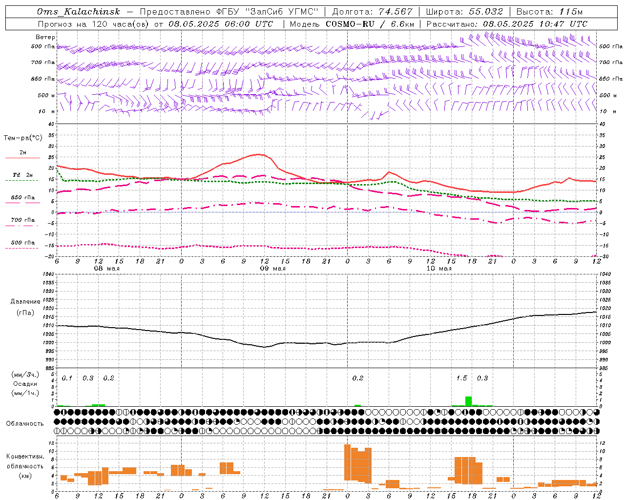This screenshot has width=625, height=500.
Task: Click the 2м temperature legend entry
Action: 23,152
